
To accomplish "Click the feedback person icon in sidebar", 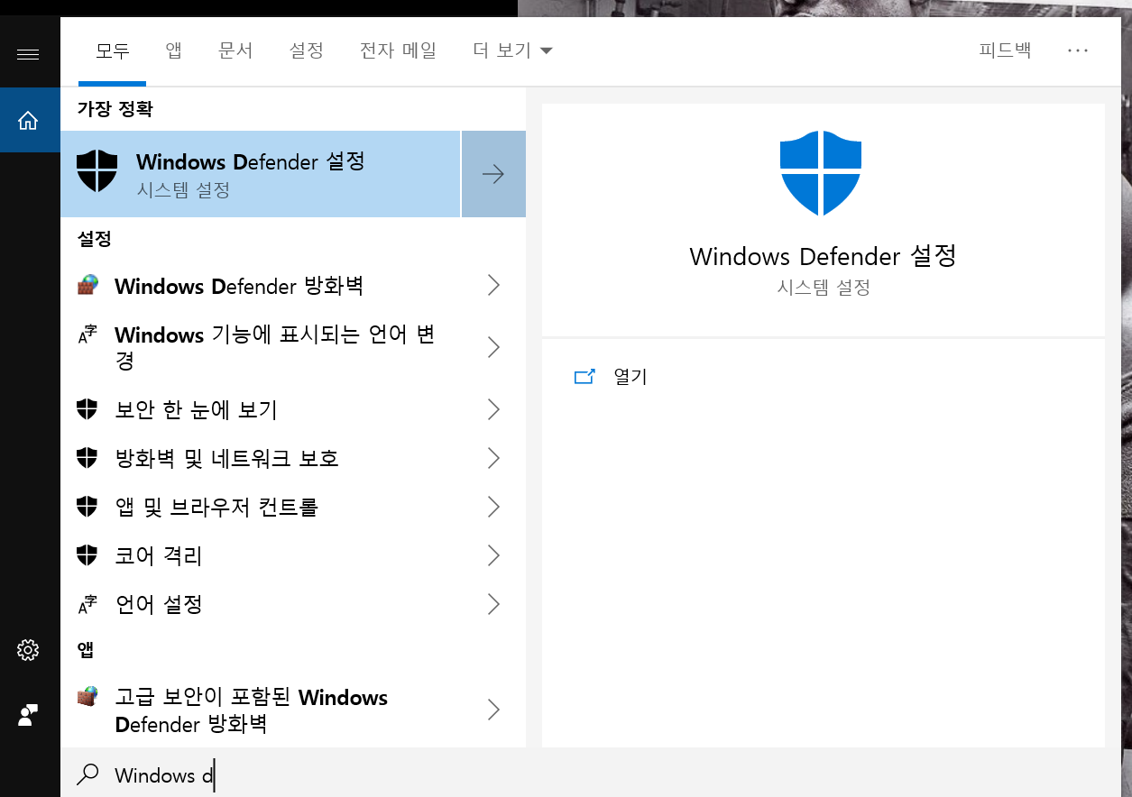I will tap(28, 716).
